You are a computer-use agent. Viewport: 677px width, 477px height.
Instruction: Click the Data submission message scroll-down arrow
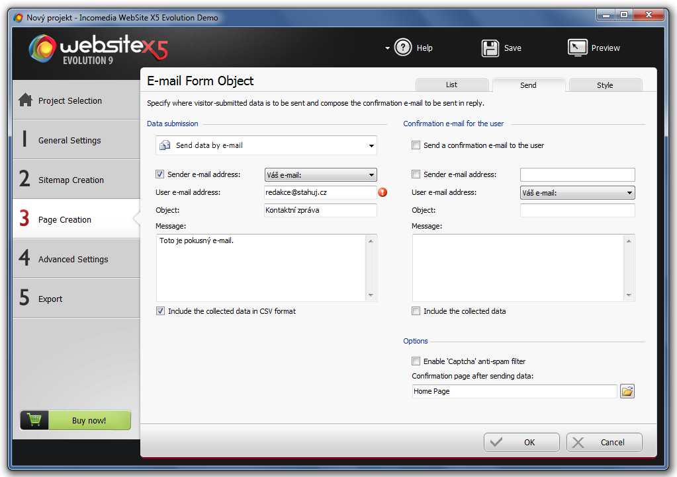coord(371,295)
